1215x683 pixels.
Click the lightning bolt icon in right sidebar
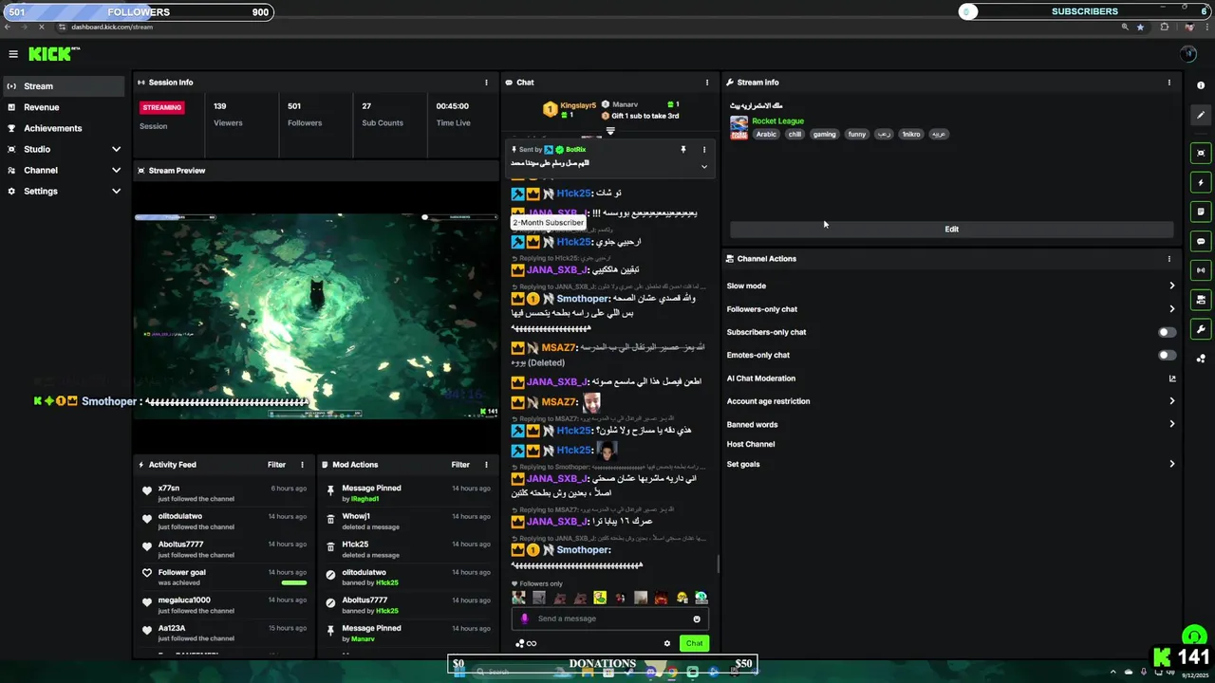coord(1201,182)
